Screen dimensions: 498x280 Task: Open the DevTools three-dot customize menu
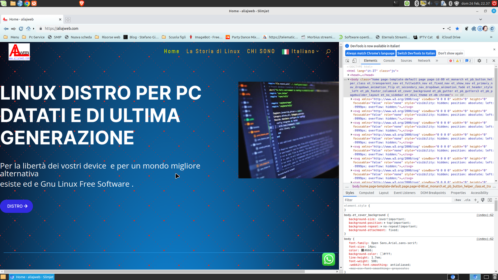tap(487, 61)
